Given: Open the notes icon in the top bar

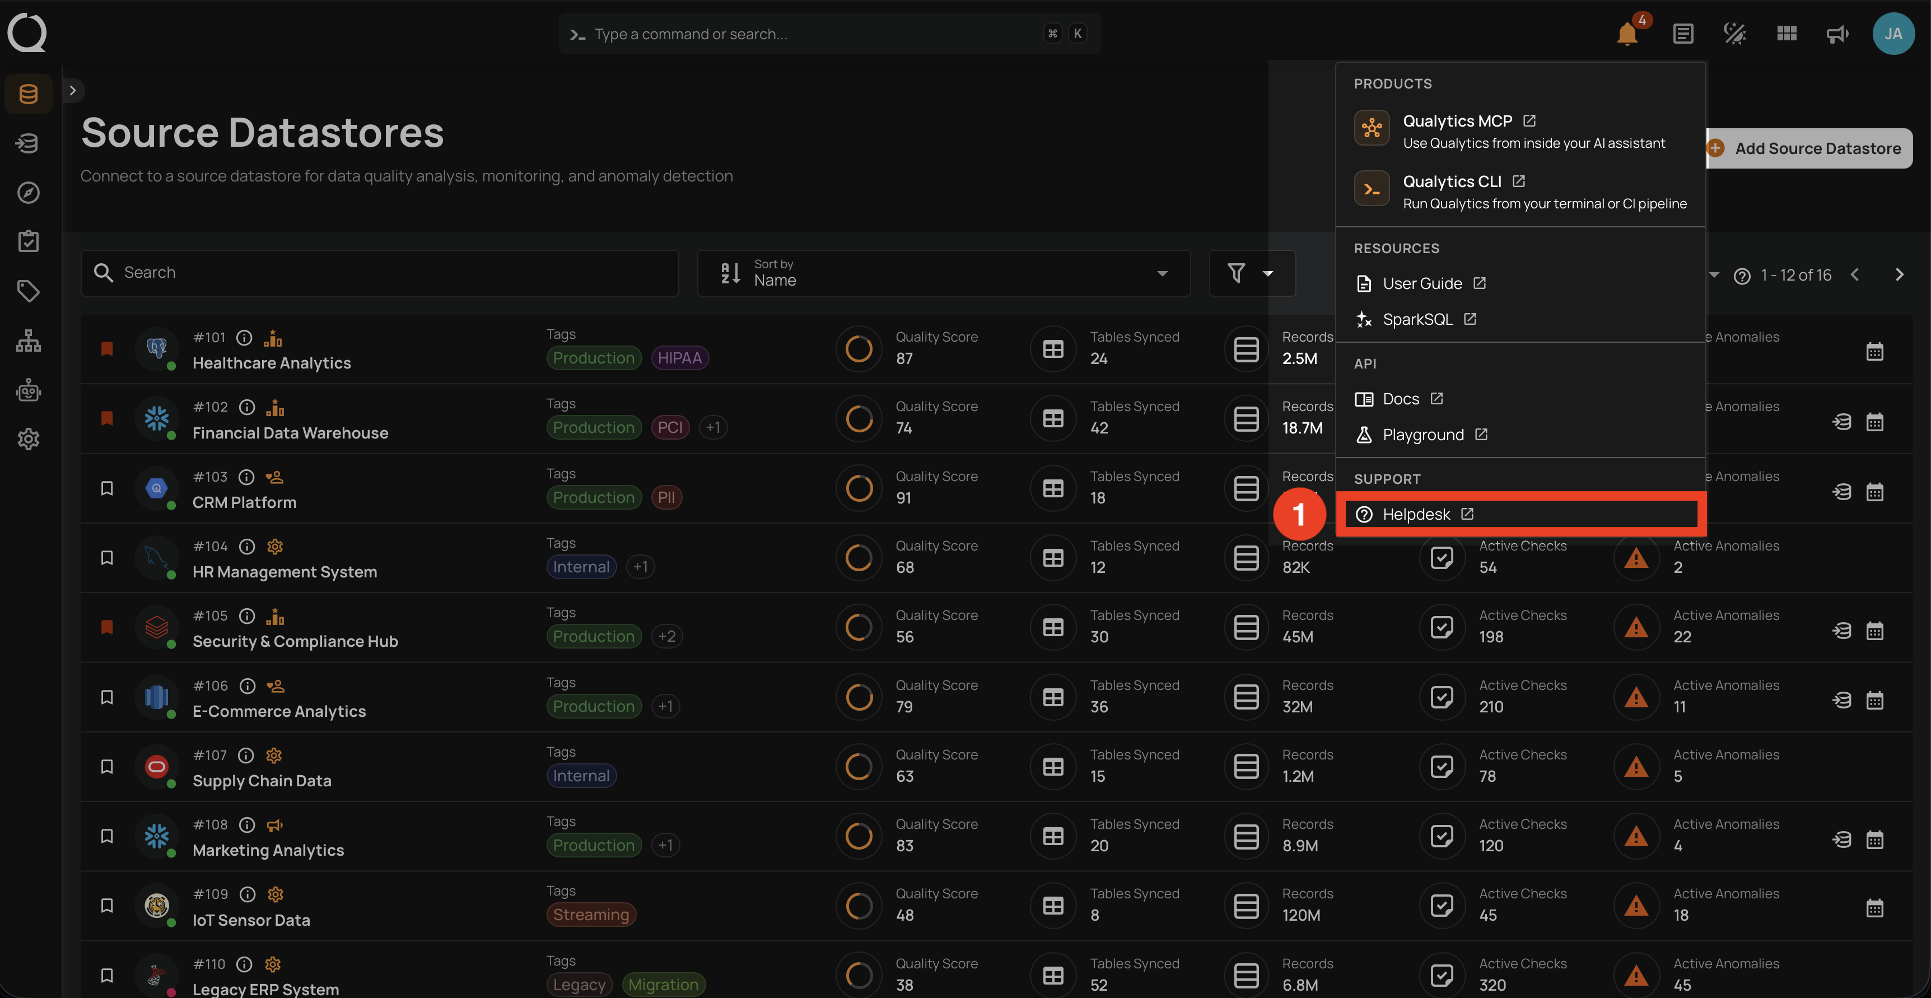Looking at the screenshot, I should click(1683, 34).
